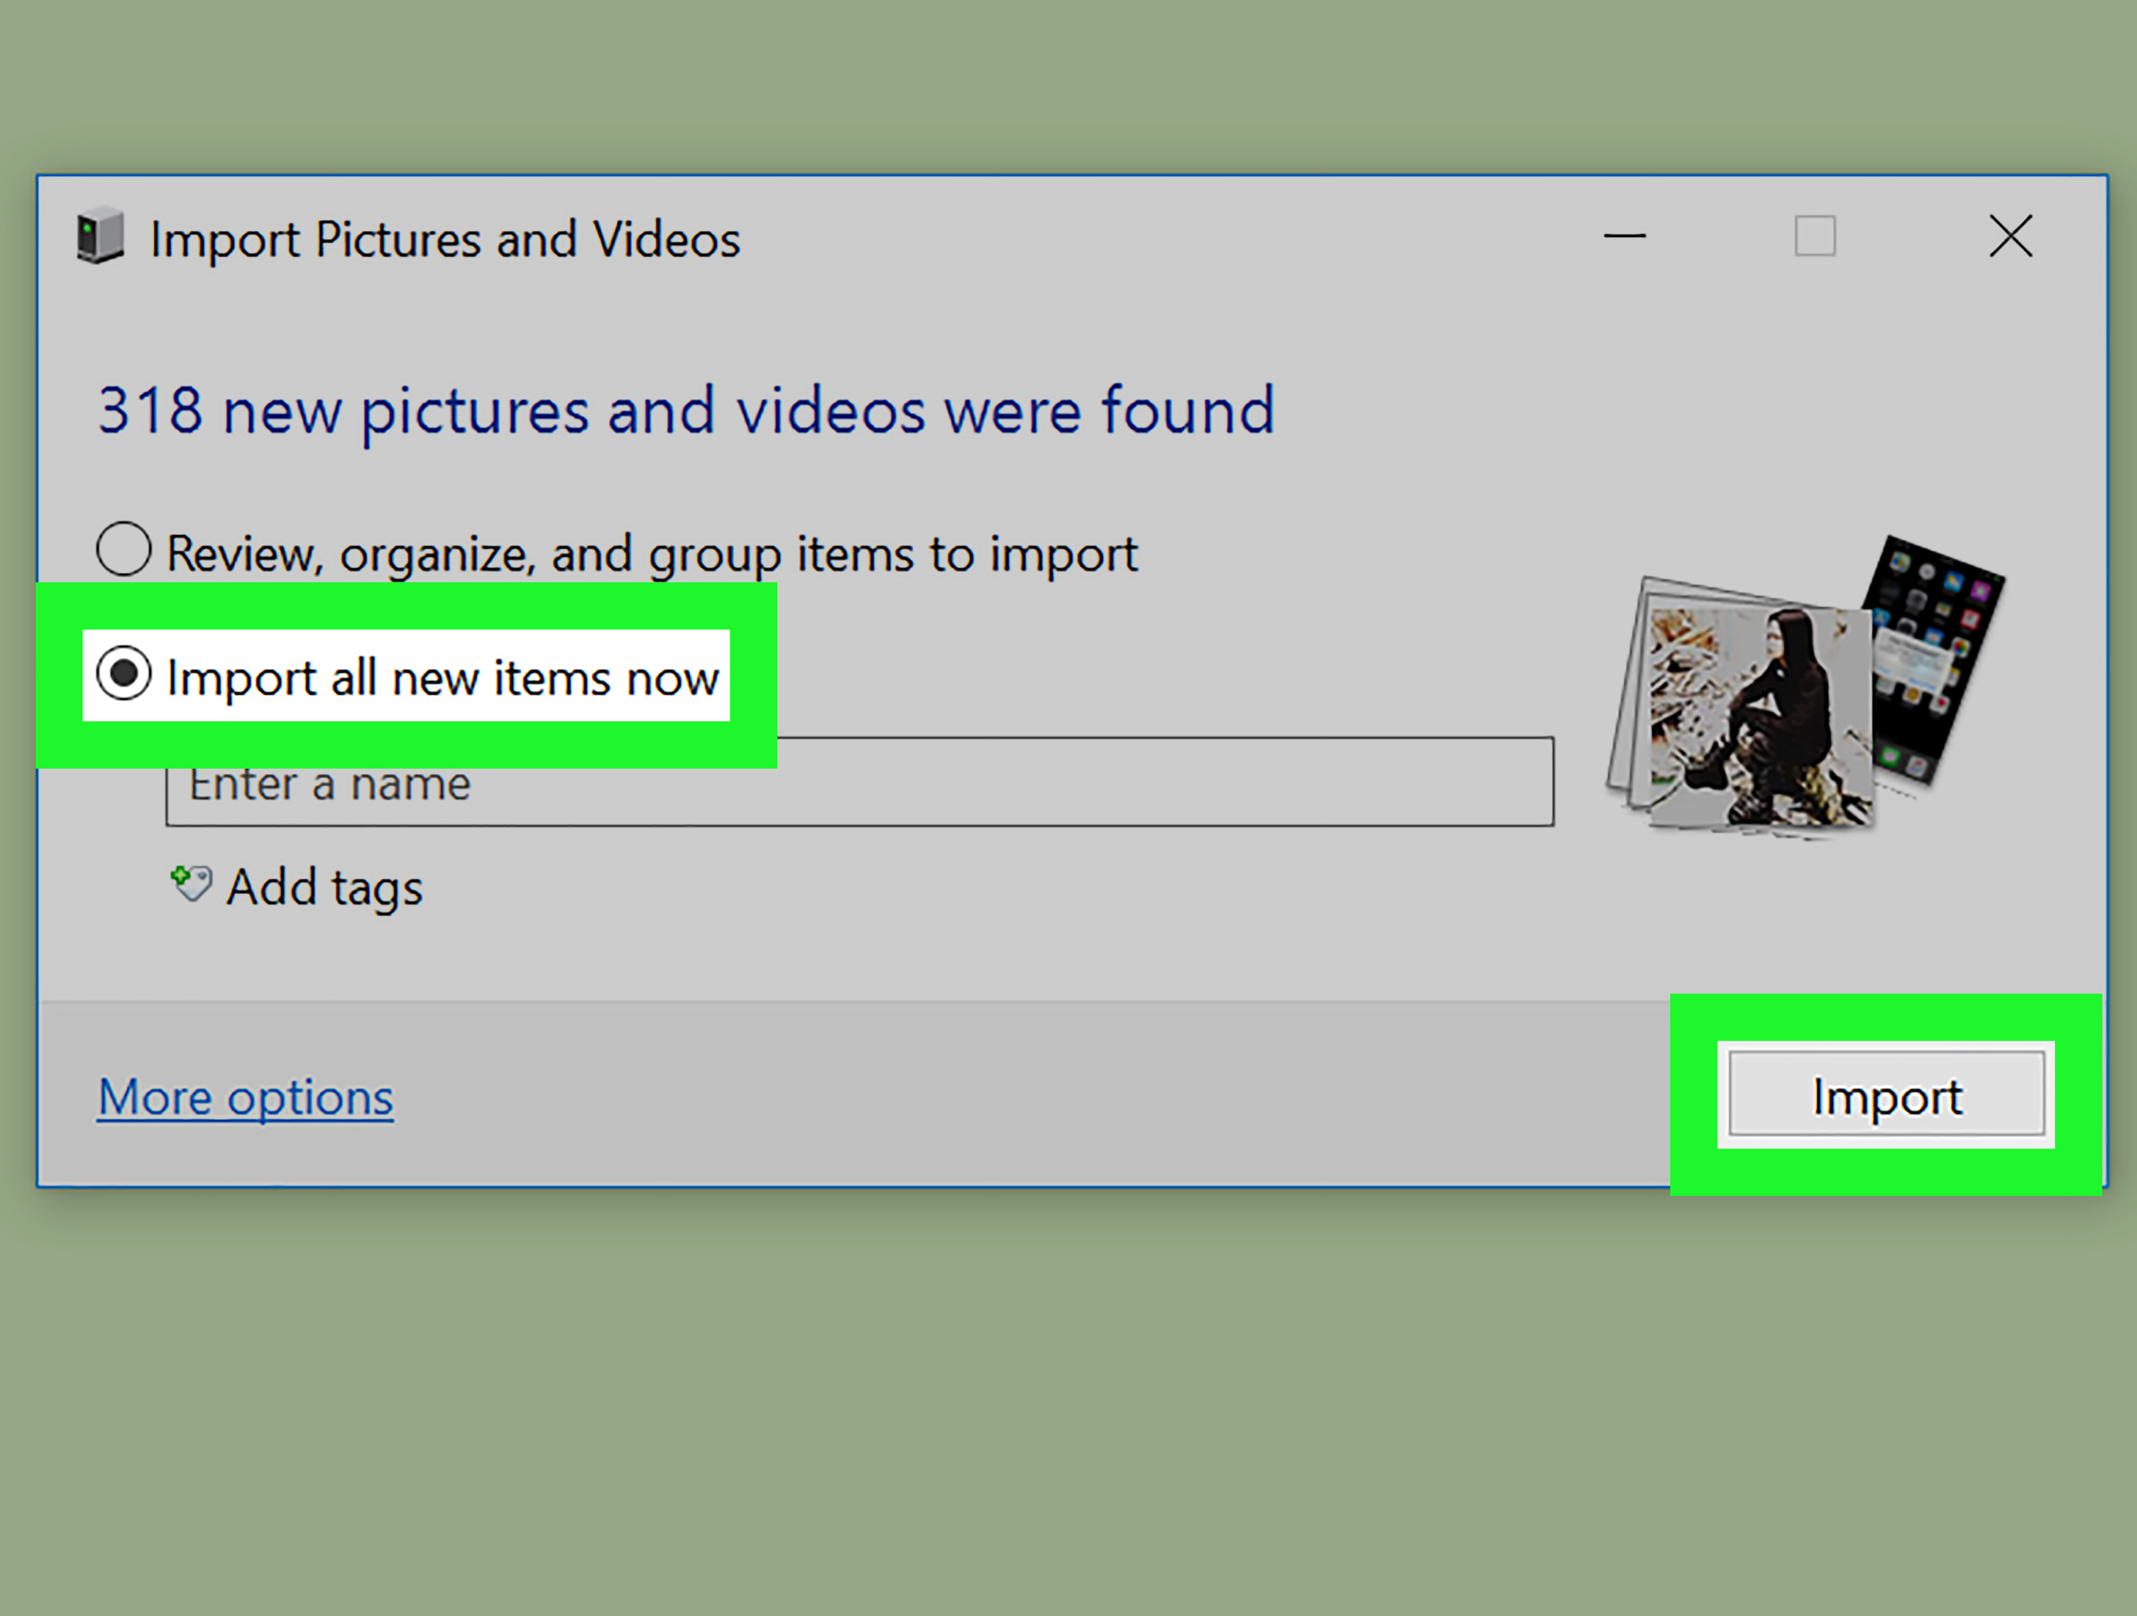Open the More options link
This screenshot has width=2137, height=1616.
pyautogui.click(x=245, y=1097)
